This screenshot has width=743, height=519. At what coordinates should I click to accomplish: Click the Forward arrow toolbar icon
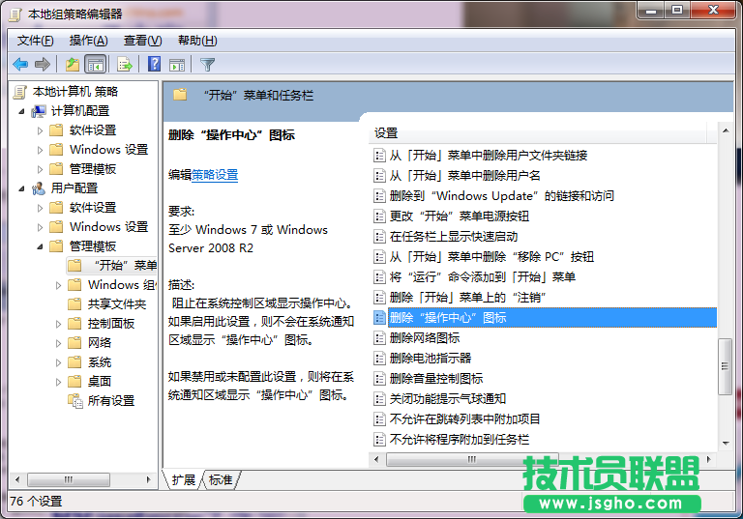pos(43,64)
